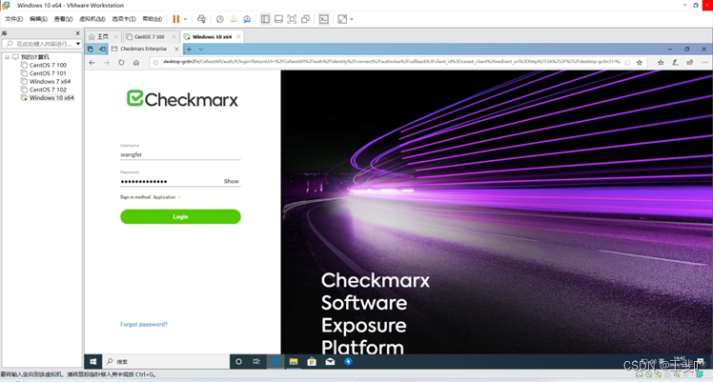Click the VMware pause virtual machine icon

point(176,19)
